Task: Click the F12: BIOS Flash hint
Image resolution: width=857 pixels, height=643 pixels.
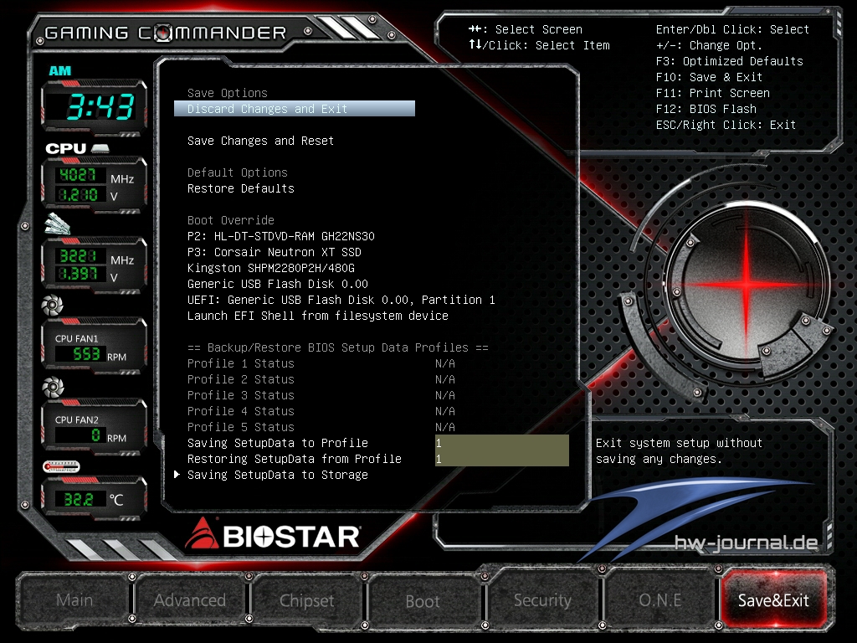Action: tap(706, 109)
